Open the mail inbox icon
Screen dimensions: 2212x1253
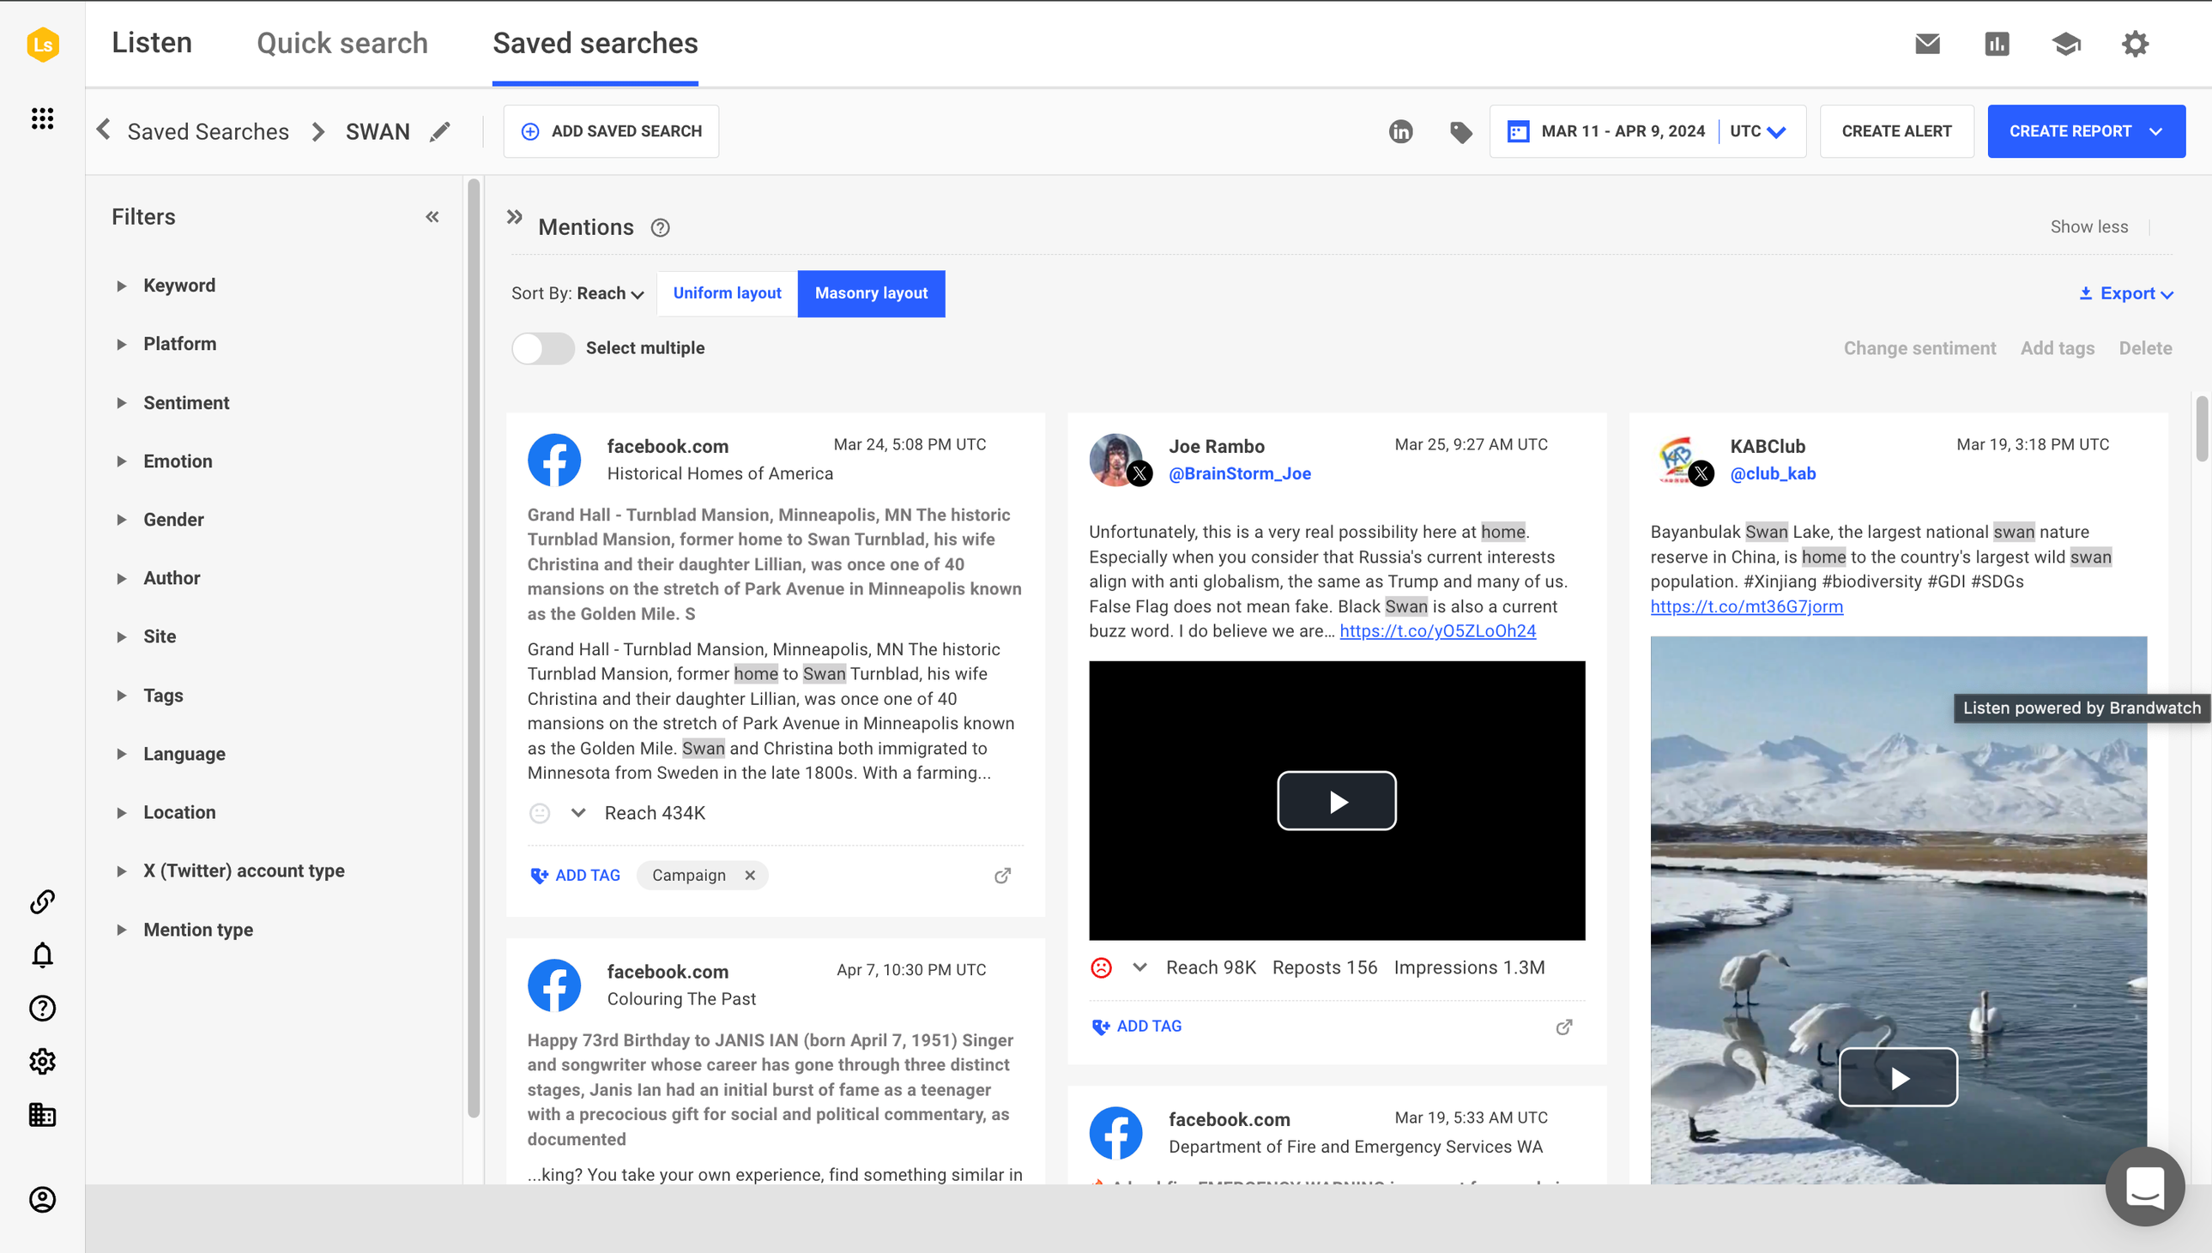pos(1927,44)
